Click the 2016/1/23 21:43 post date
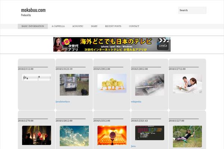224x149 pixels. pyautogui.click(x=139, y=121)
